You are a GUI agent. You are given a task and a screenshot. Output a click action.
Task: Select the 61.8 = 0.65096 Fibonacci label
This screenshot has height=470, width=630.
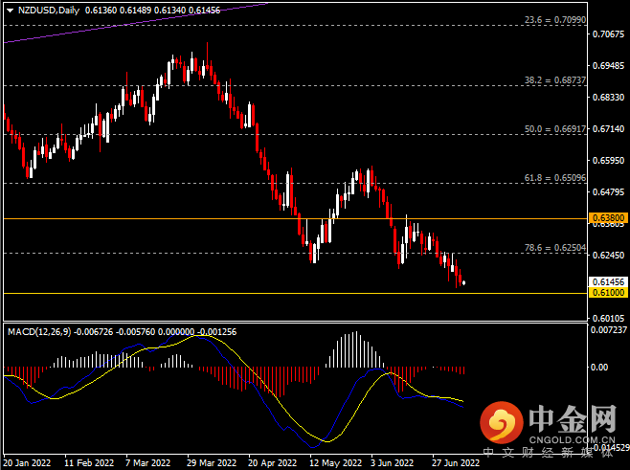coord(555,177)
